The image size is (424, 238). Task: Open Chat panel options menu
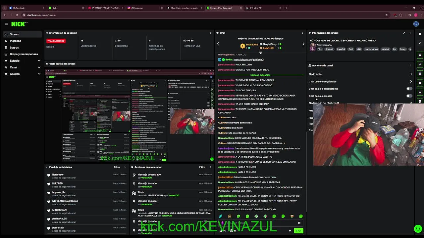(x=302, y=33)
